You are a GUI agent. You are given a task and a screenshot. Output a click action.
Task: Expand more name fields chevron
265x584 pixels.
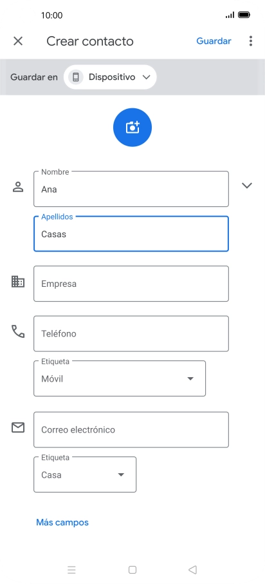coord(247,186)
